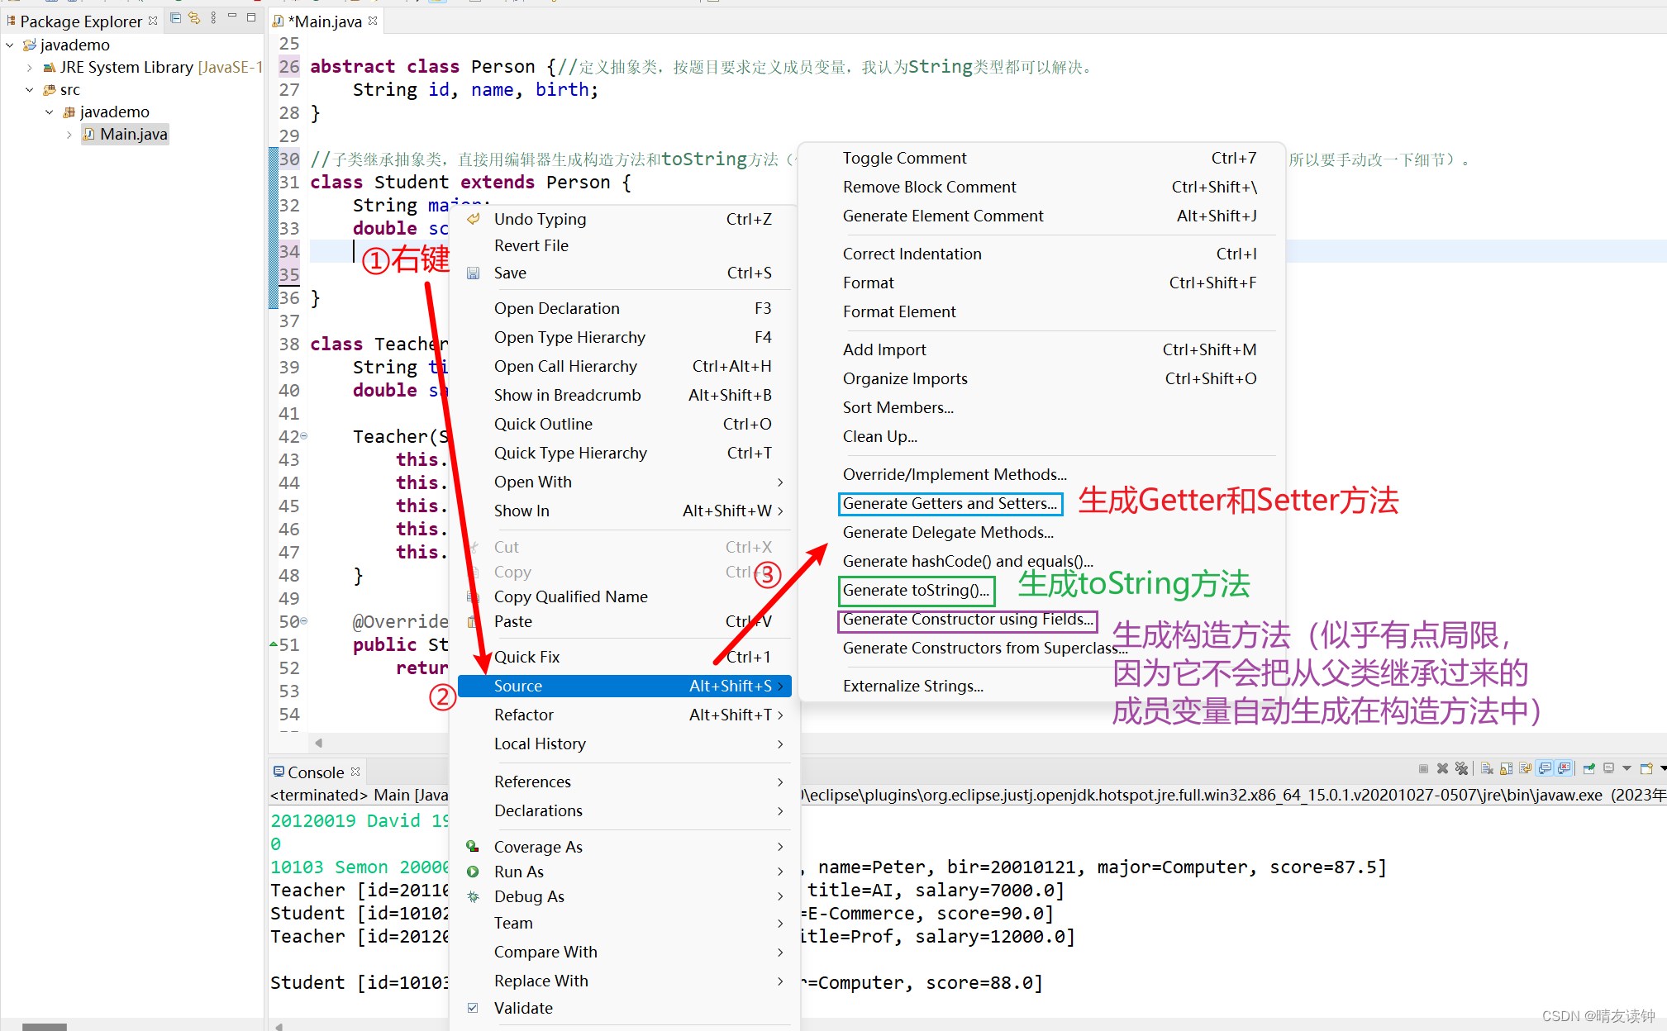Toggle Show Console on standard output
The image size is (1667, 1031).
coord(1544,768)
